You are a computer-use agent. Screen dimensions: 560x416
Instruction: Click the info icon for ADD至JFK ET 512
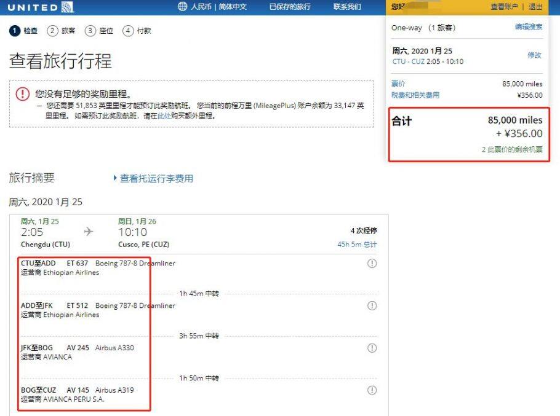pyautogui.click(x=372, y=306)
